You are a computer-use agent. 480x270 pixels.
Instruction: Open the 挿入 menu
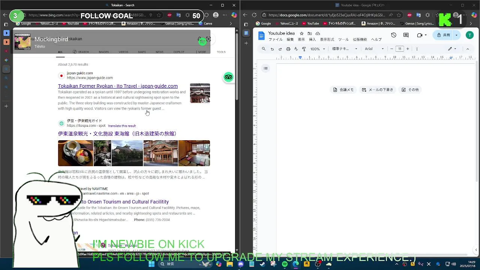click(x=312, y=39)
